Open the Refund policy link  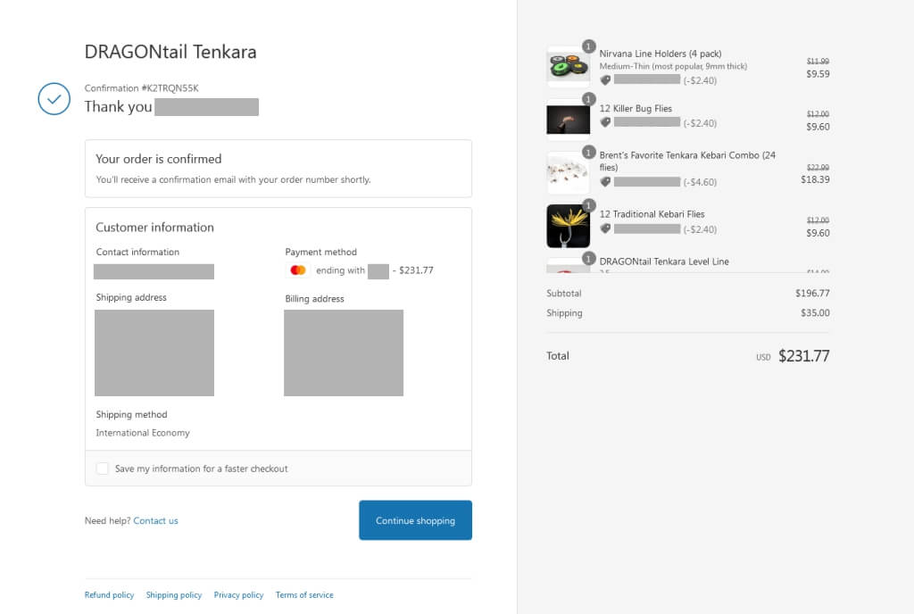[x=109, y=594]
